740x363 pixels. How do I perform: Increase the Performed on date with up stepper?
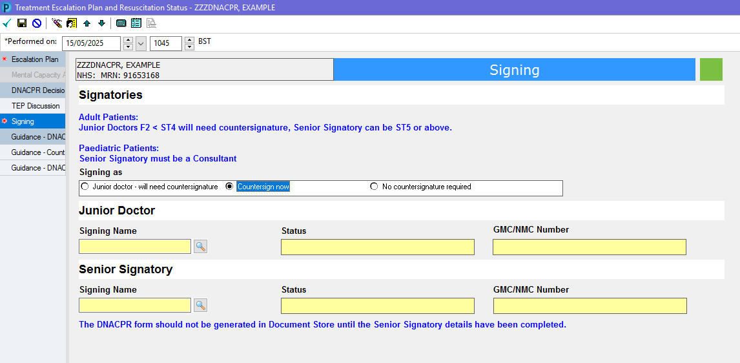point(128,40)
